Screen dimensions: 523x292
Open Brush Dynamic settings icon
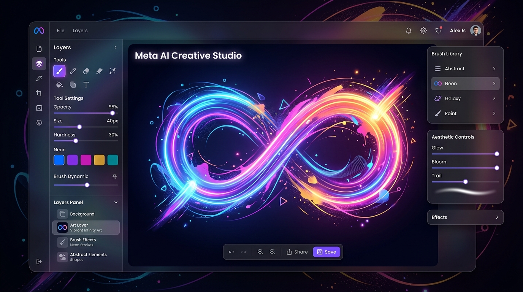[115, 176]
